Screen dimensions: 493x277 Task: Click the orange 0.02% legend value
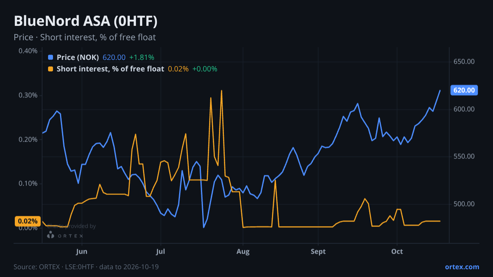coord(178,69)
